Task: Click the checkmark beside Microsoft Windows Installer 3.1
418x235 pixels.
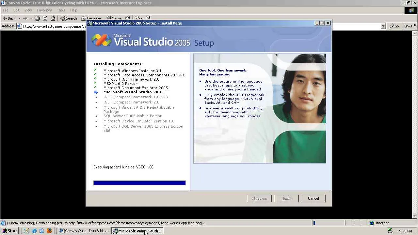Action: pos(95,70)
